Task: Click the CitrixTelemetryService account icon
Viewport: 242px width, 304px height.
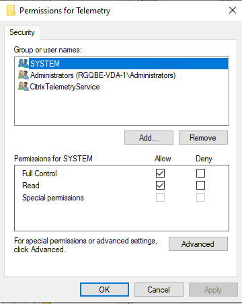Action: pos(24,86)
